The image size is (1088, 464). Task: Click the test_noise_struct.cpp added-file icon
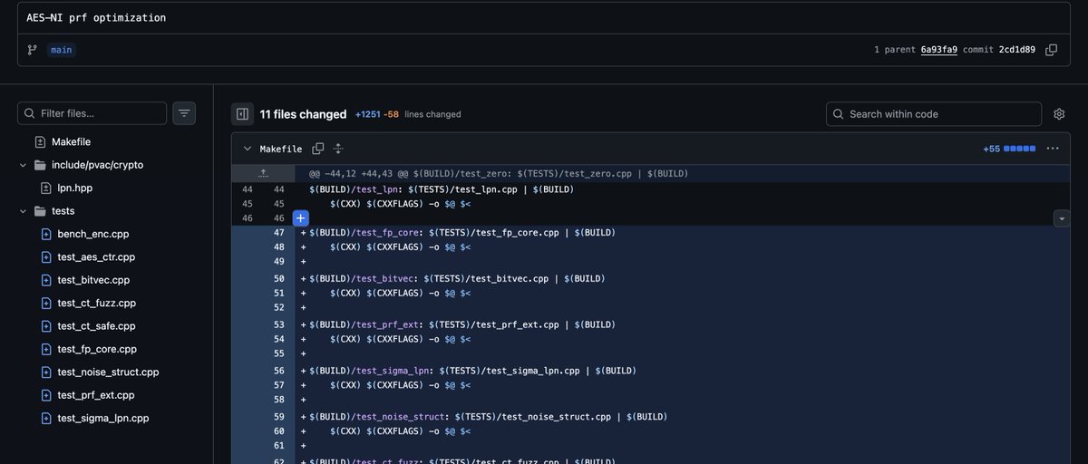[46, 372]
